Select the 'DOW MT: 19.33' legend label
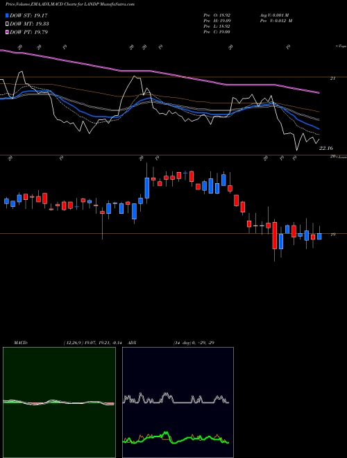 (29, 24)
